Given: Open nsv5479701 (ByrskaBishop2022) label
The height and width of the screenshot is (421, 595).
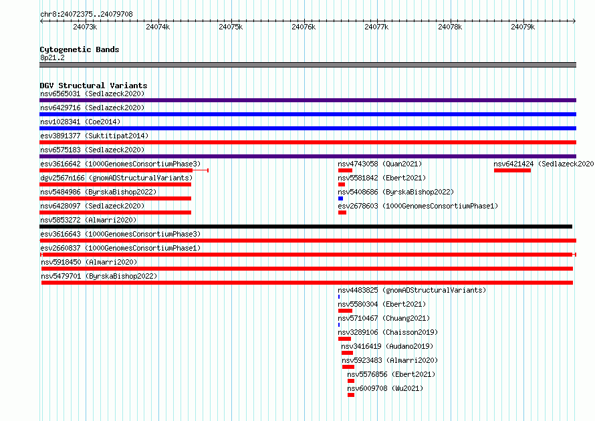Looking at the screenshot, I should tap(99, 276).
